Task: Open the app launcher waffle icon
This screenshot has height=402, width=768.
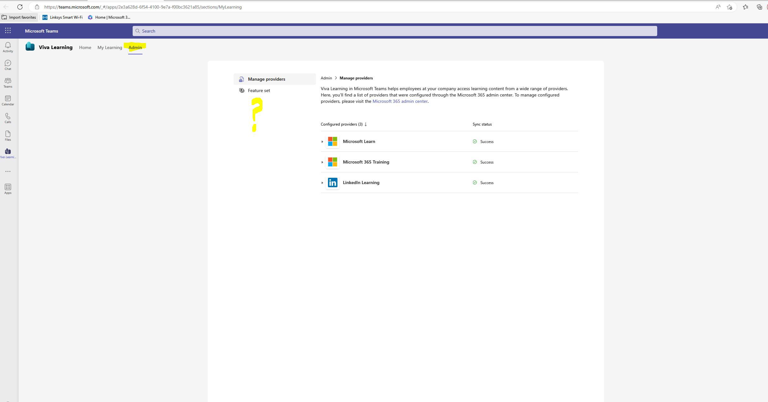Action: 8,31
